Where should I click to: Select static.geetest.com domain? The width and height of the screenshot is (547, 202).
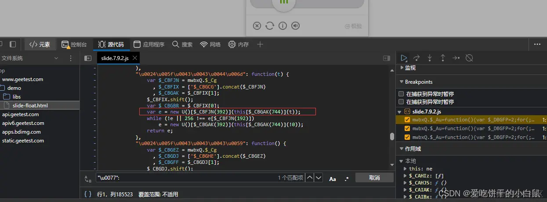[23, 141]
